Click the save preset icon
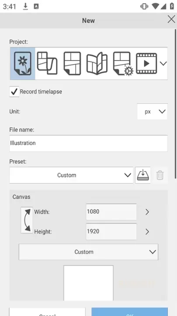 tap(143, 175)
